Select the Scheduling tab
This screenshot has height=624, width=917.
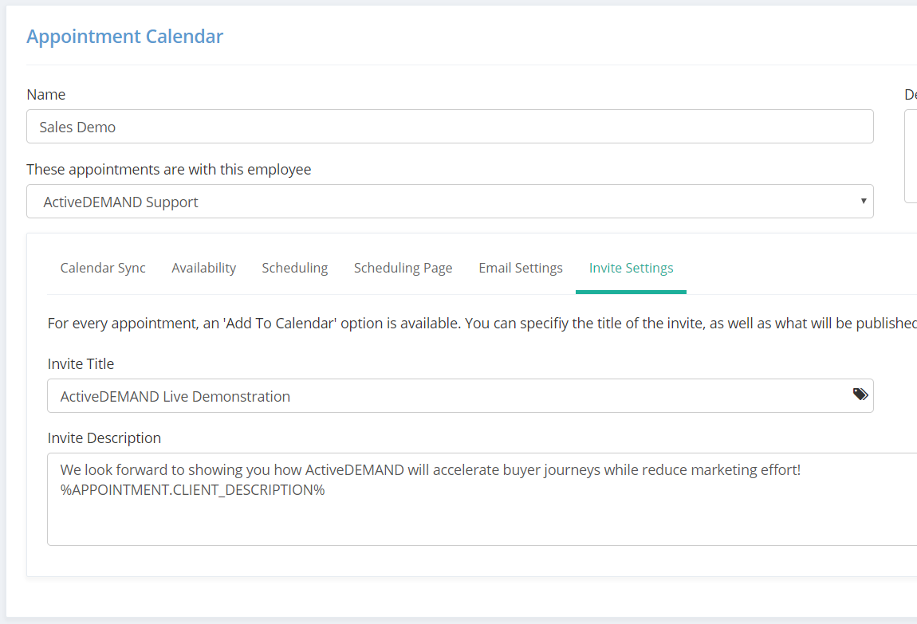[295, 268]
